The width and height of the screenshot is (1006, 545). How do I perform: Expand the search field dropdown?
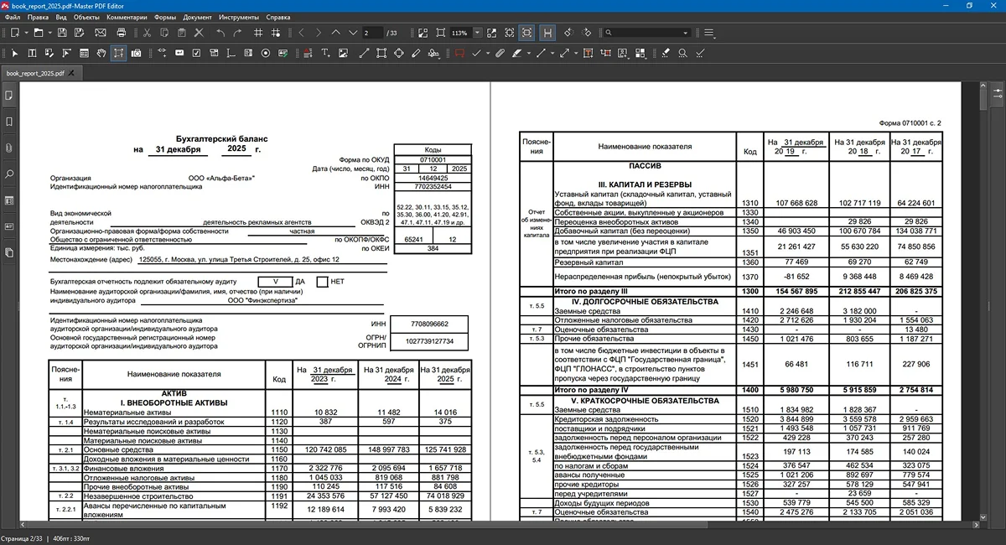pos(687,33)
